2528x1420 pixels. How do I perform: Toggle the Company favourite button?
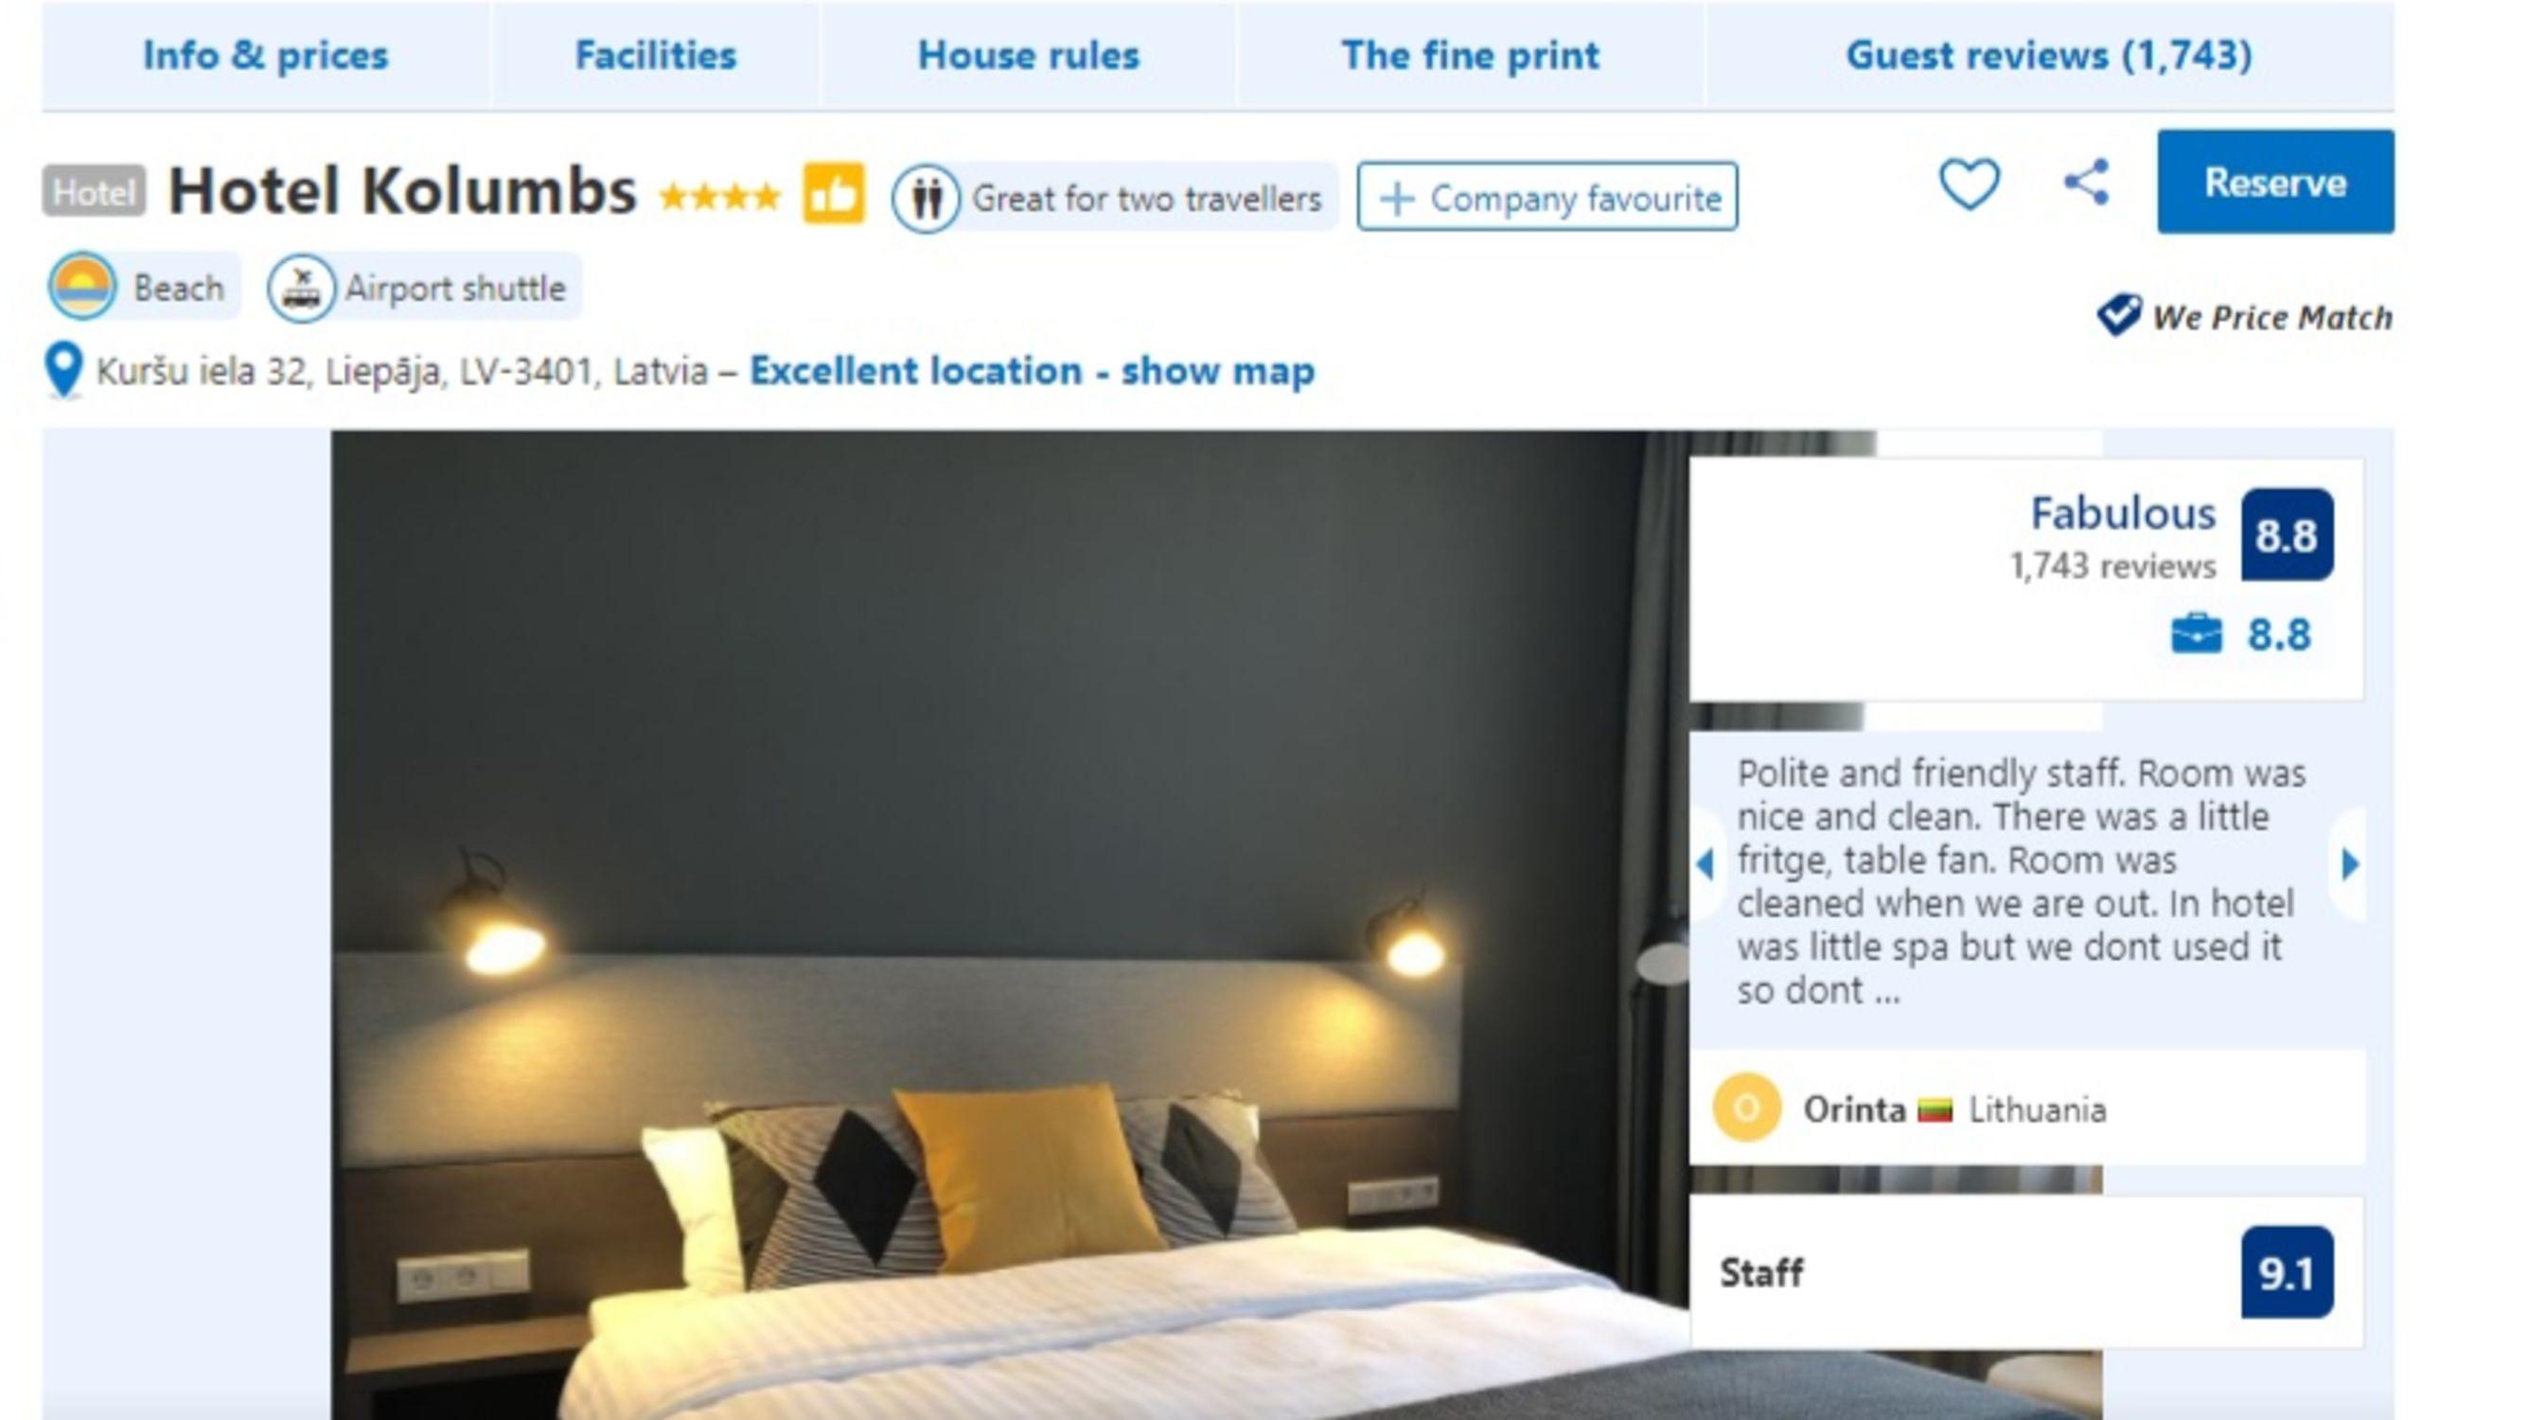tap(1547, 197)
